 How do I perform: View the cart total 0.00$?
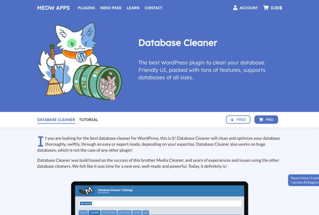pyautogui.click(x=276, y=8)
